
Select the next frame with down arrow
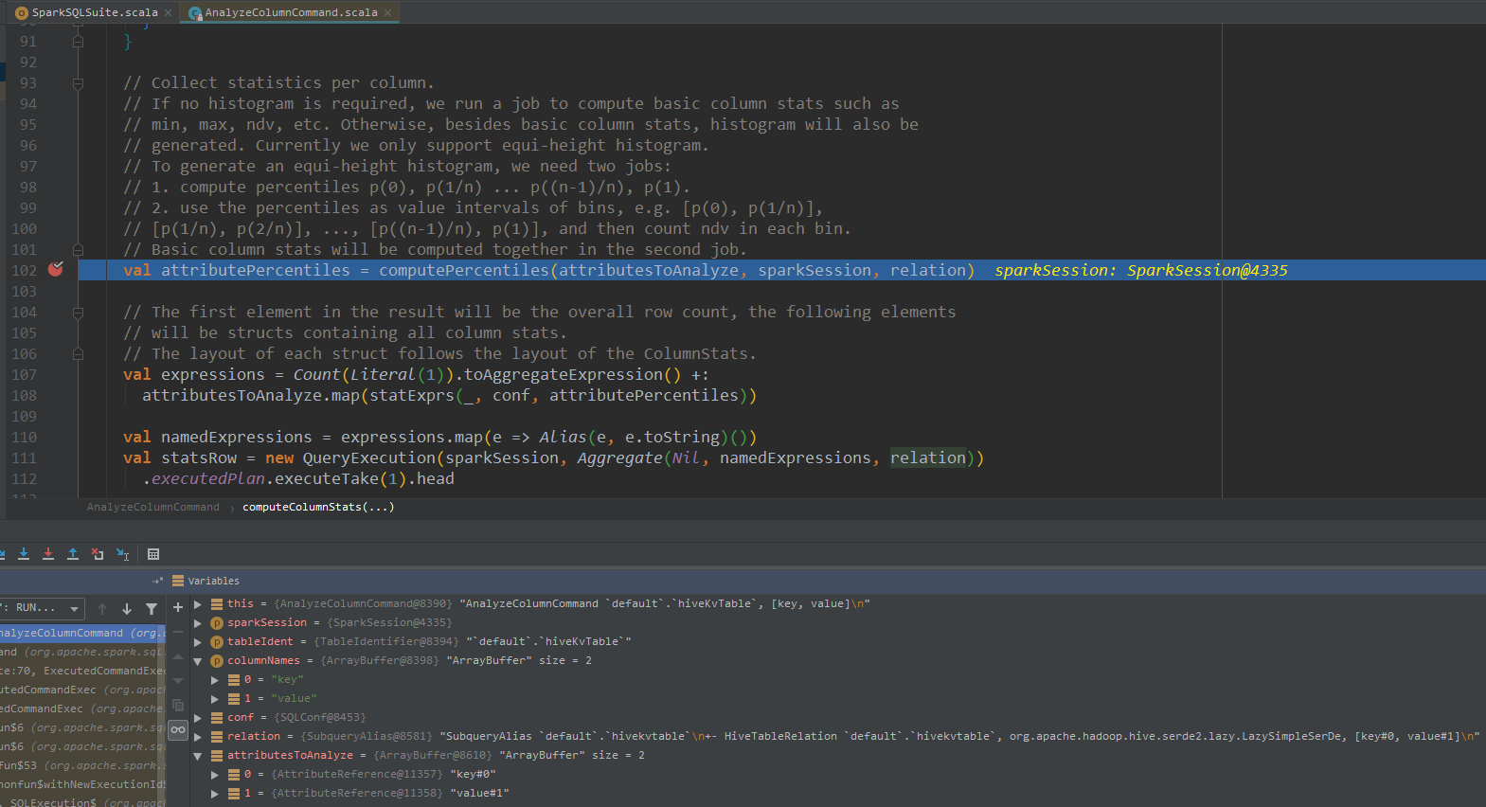pyautogui.click(x=127, y=609)
